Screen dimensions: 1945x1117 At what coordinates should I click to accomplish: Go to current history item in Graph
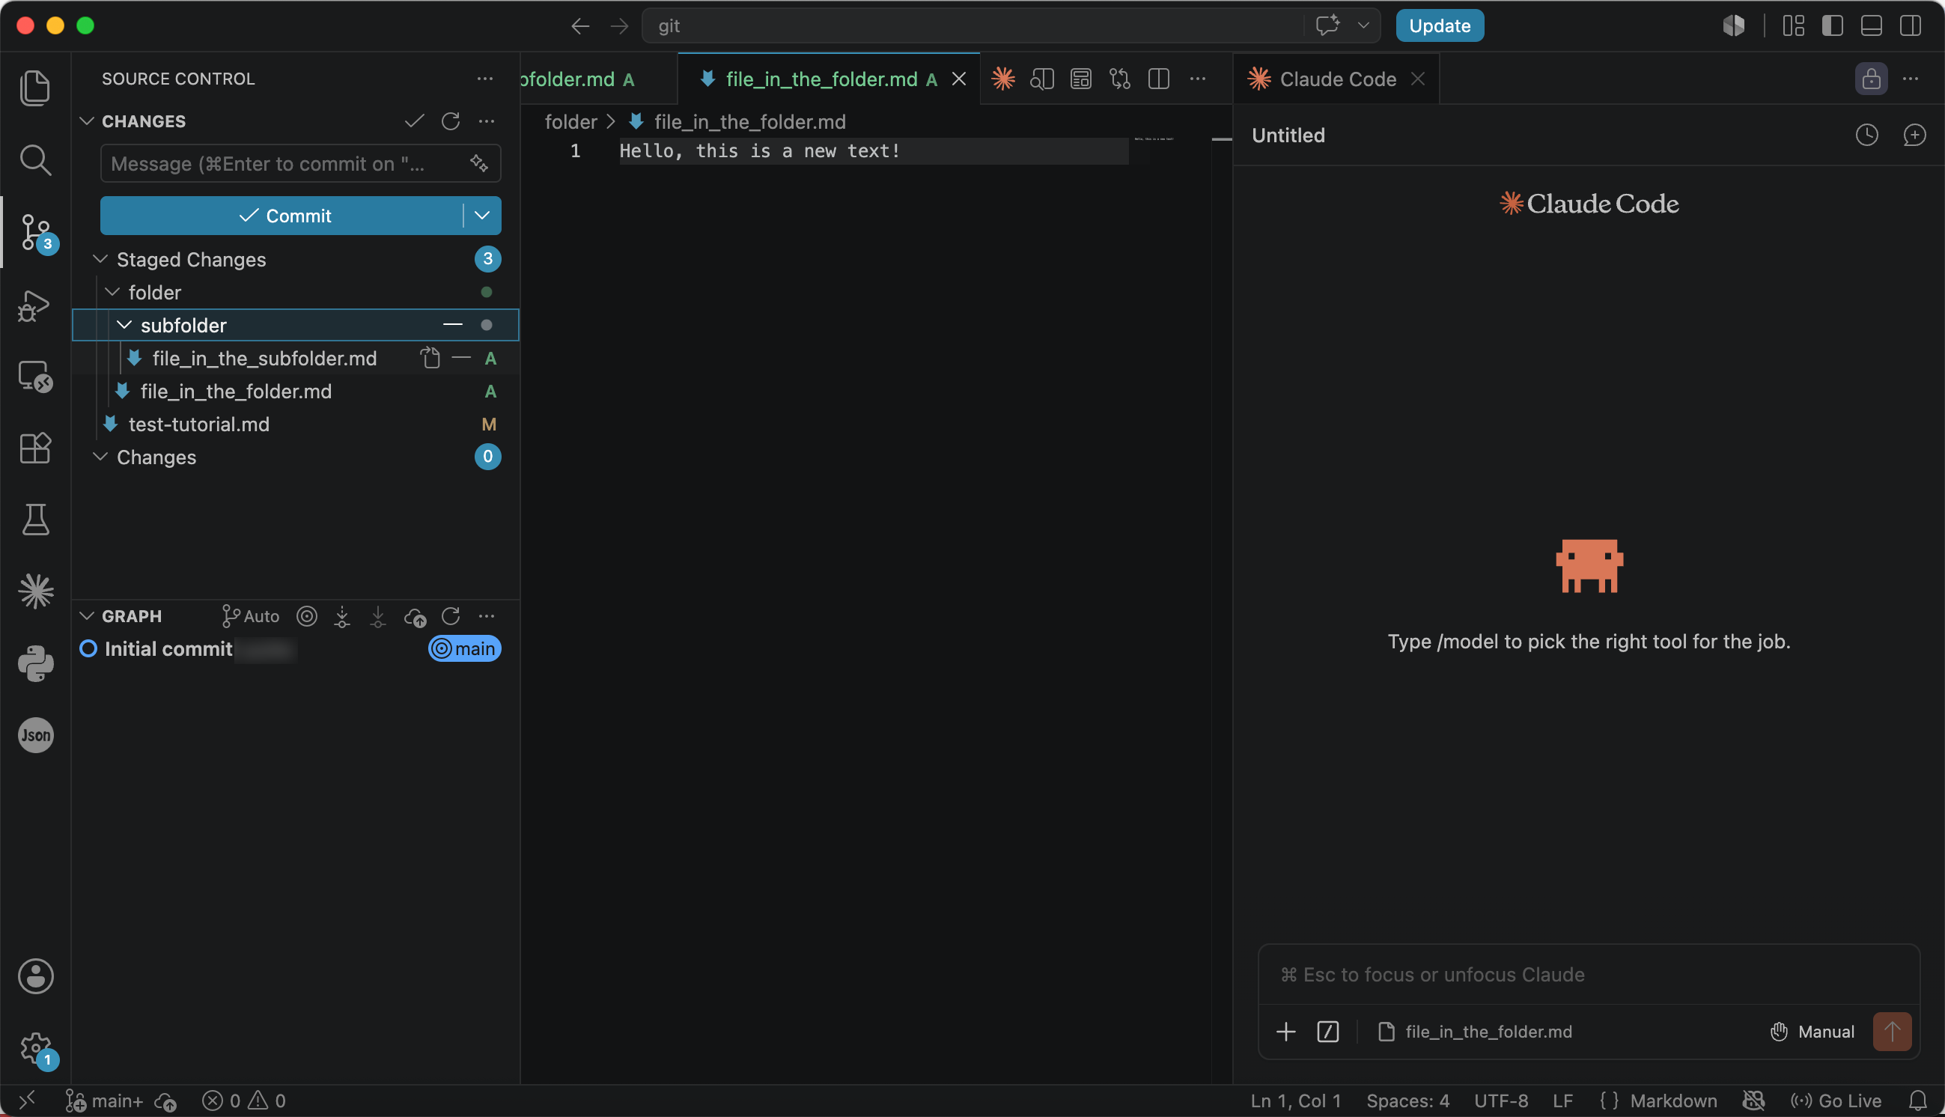pyautogui.click(x=307, y=616)
